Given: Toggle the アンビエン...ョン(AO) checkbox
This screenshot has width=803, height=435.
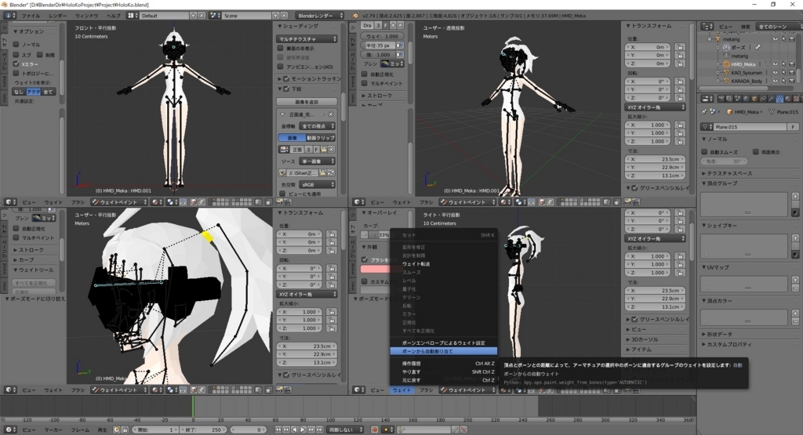Looking at the screenshot, I should pos(280,67).
